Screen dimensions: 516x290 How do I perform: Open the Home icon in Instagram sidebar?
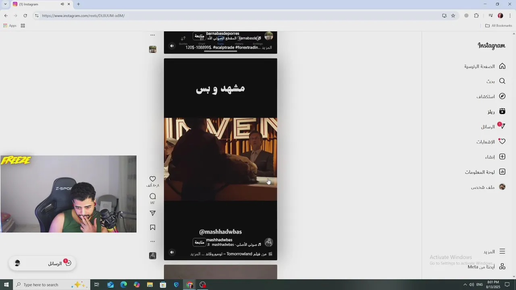click(502, 66)
